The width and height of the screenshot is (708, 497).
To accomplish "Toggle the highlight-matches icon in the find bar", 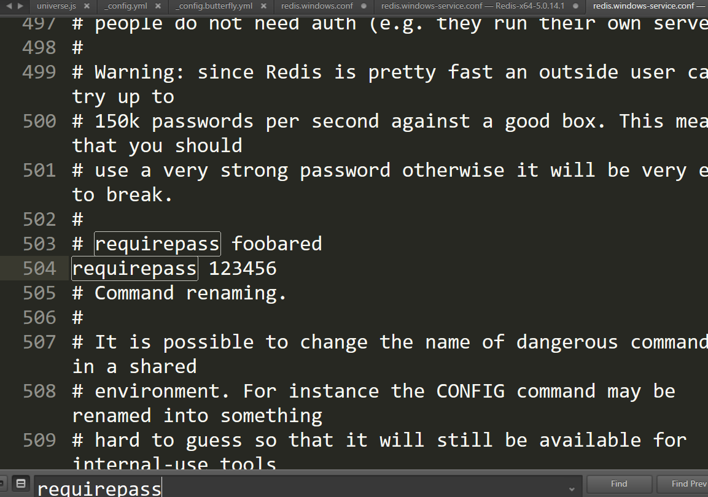I will [x=20, y=484].
